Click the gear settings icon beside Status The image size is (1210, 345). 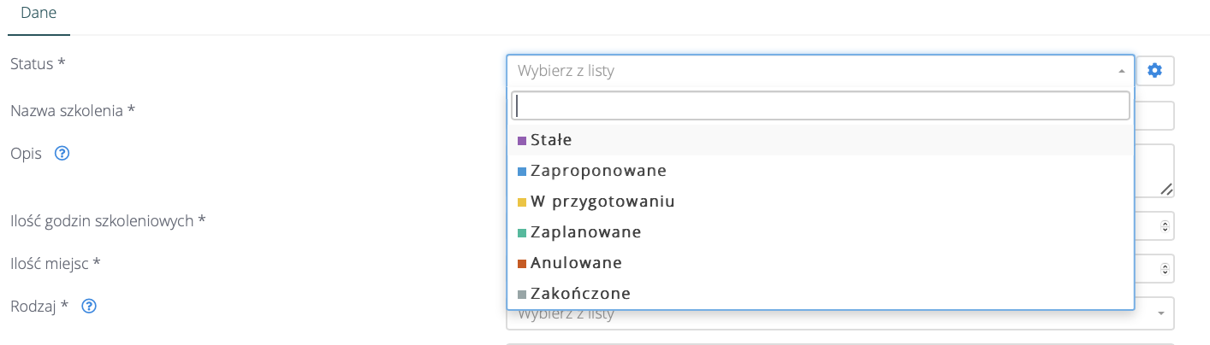(1154, 71)
